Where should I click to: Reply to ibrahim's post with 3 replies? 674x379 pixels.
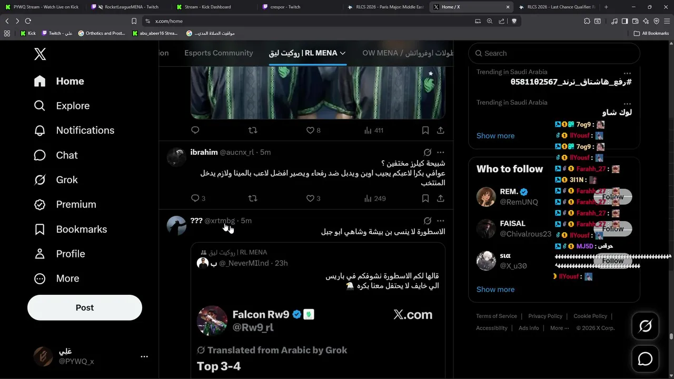coord(198,198)
